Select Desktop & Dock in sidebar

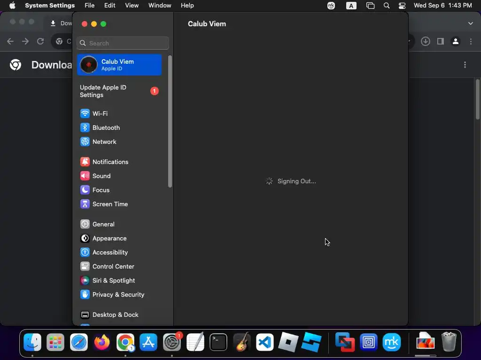coord(119,315)
